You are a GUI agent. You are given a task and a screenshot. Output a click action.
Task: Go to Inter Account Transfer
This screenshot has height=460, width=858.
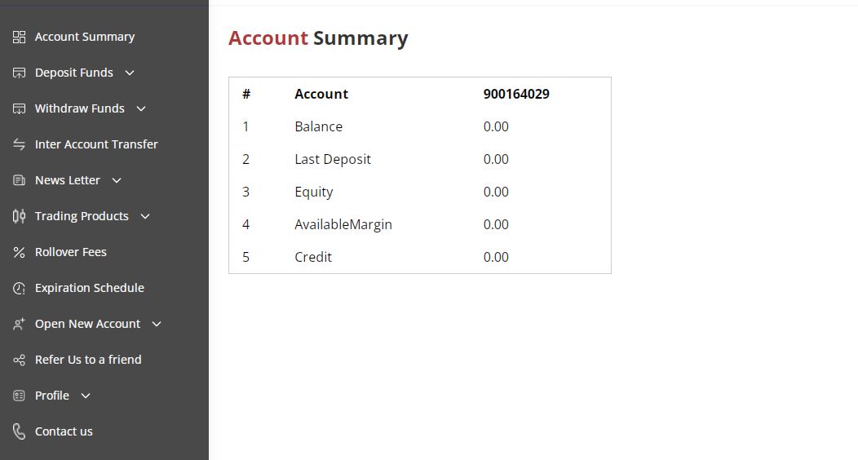click(x=96, y=144)
